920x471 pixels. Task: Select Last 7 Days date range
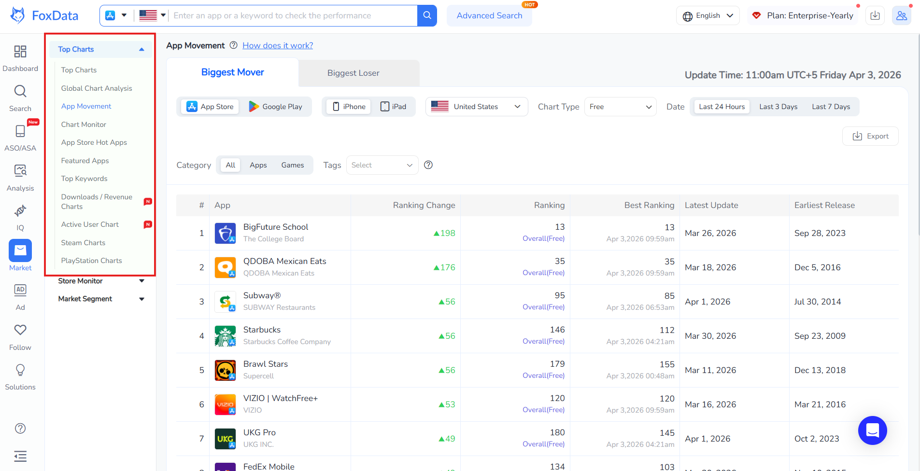point(831,107)
